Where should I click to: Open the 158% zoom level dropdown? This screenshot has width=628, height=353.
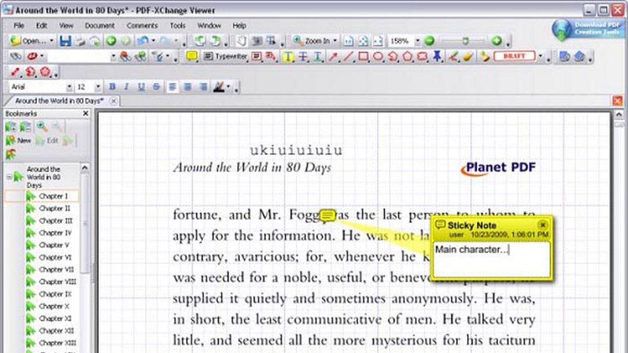[417, 41]
